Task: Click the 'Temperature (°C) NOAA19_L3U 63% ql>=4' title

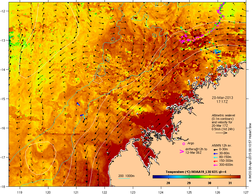Action: [x=196, y=172]
